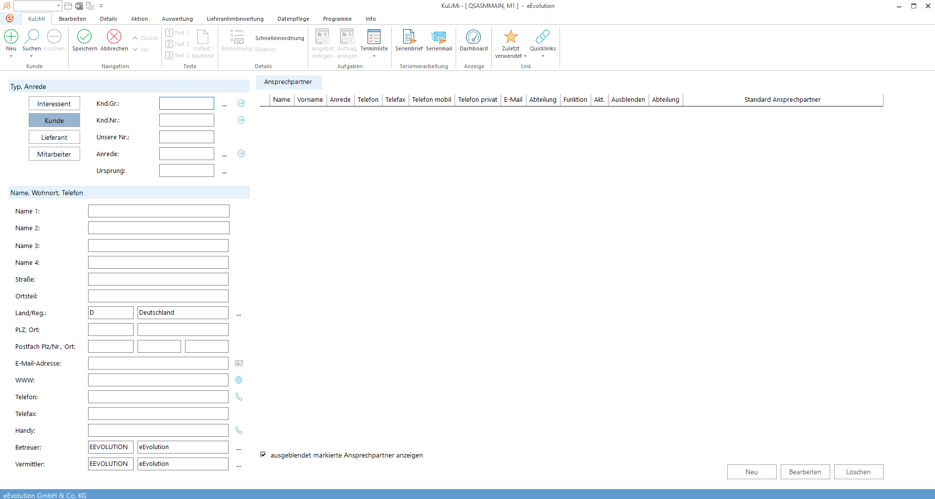Click the arrow icon next to Knd.Nr. field
Screen dimensions: 935x499
coord(241,120)
